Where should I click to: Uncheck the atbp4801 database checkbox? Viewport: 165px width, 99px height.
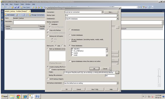pos(72,49)
